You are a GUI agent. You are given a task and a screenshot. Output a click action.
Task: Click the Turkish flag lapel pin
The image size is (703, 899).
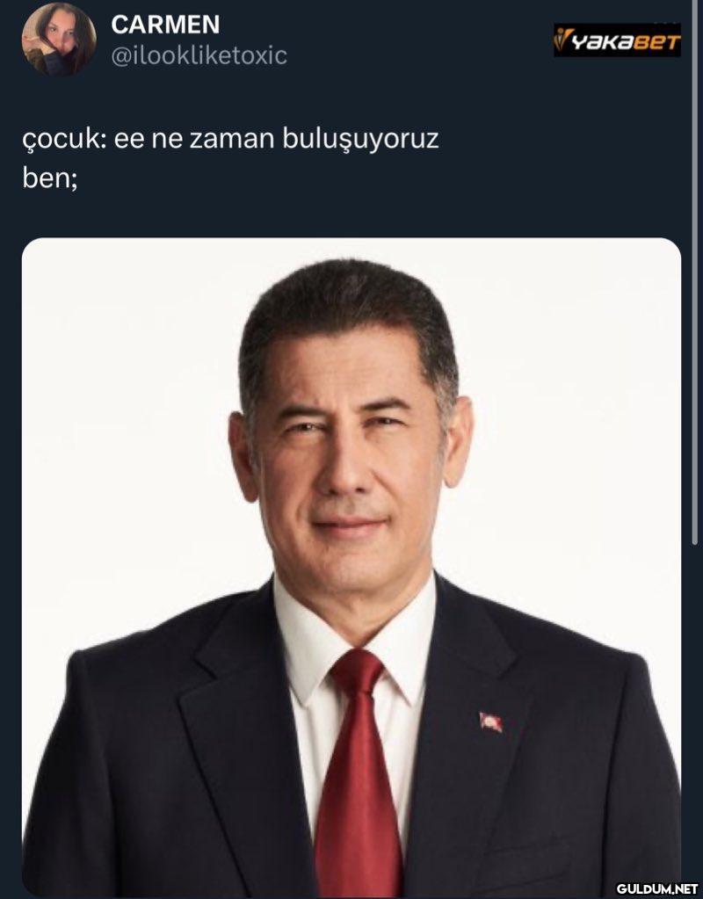tap(490, 721)
